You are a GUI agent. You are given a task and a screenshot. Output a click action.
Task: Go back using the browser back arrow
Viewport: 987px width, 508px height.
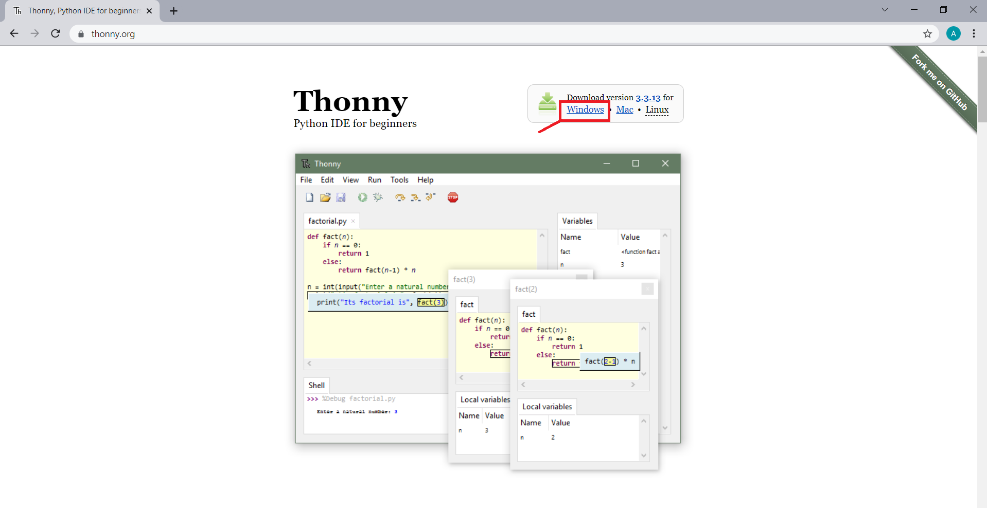[x=14, y=33]
